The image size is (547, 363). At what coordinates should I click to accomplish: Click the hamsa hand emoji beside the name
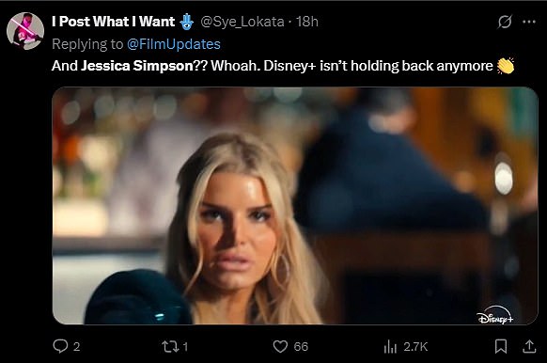point(187,22)
